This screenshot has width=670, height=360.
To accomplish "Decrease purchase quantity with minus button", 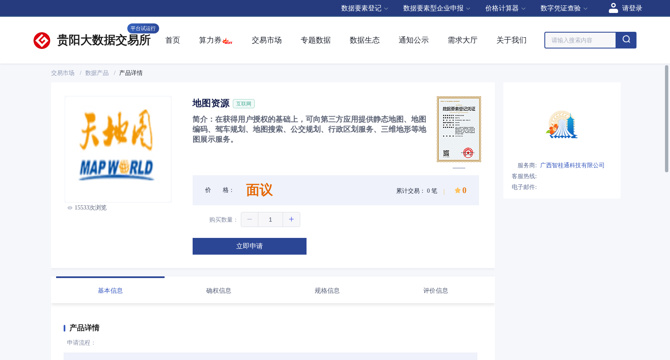I will [x=250, y=220].
